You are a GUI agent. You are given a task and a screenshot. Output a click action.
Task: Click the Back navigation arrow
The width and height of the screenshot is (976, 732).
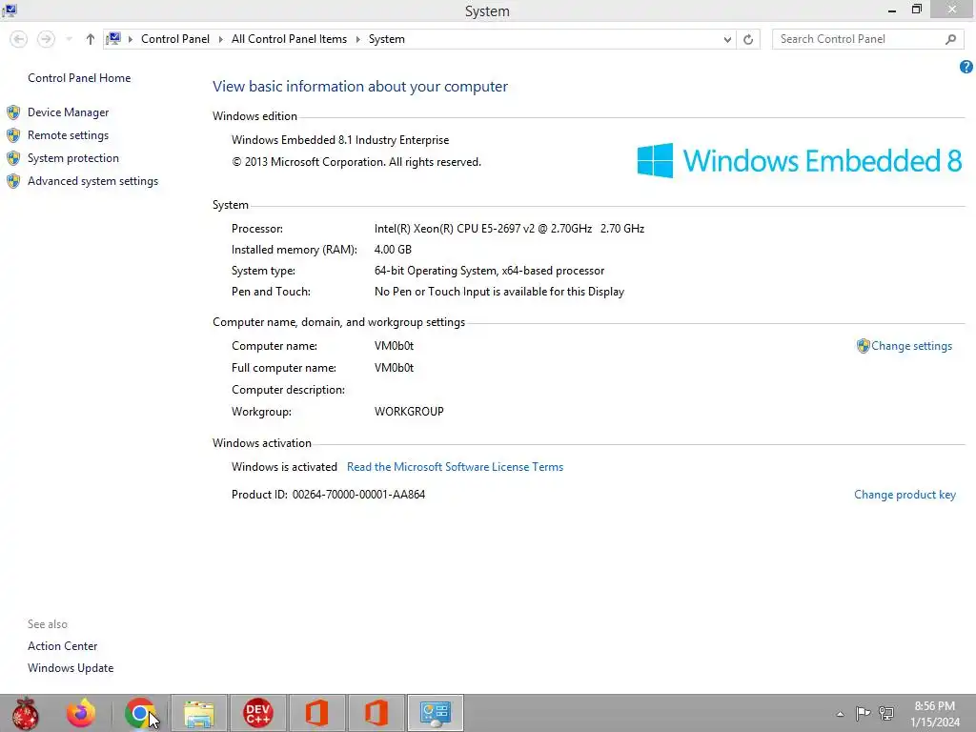point(19,39)
